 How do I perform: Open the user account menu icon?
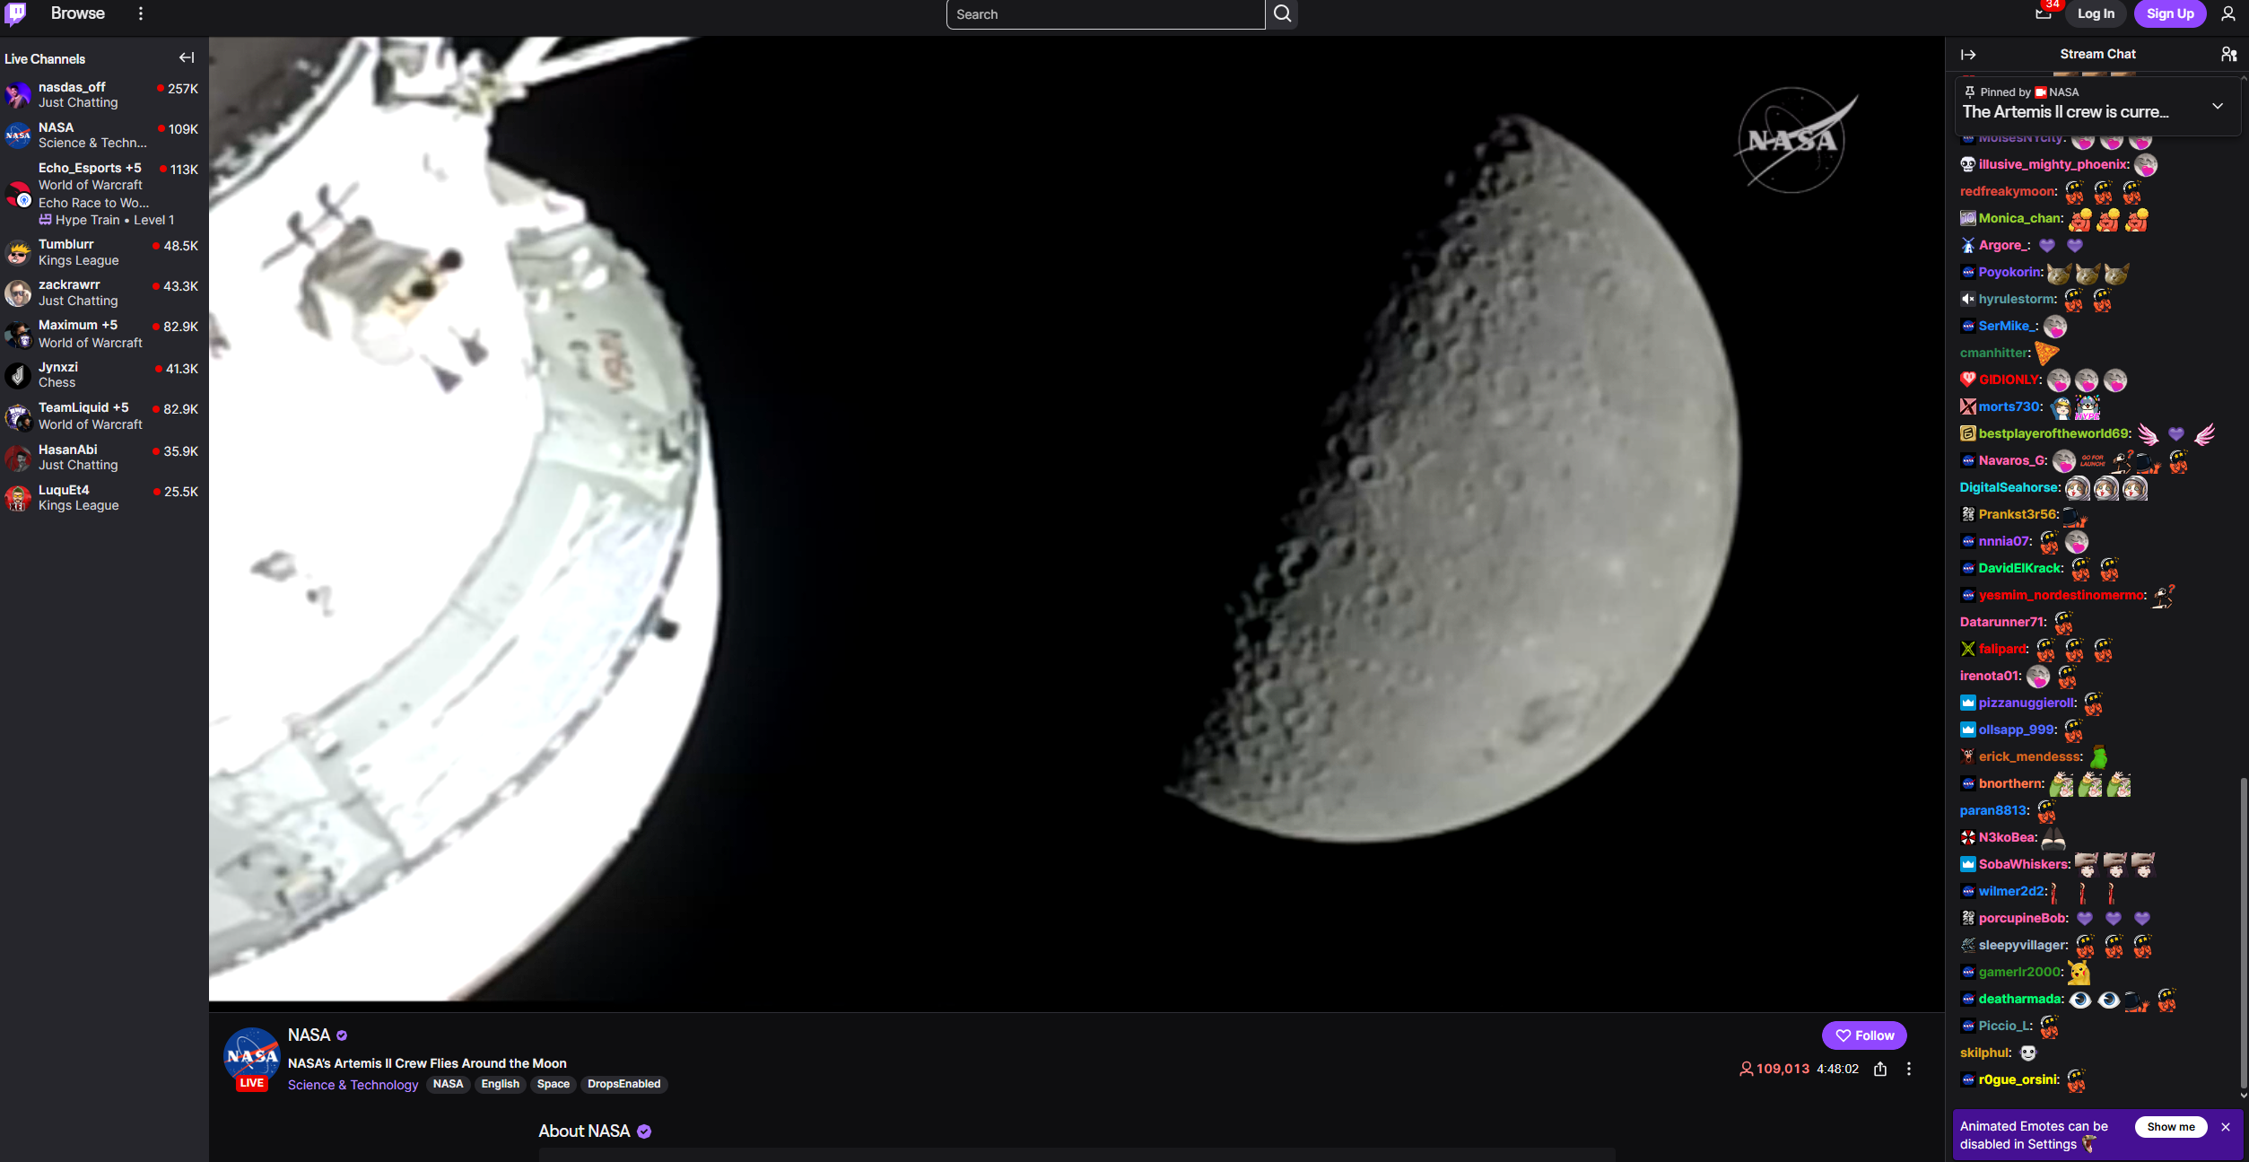2227,13
